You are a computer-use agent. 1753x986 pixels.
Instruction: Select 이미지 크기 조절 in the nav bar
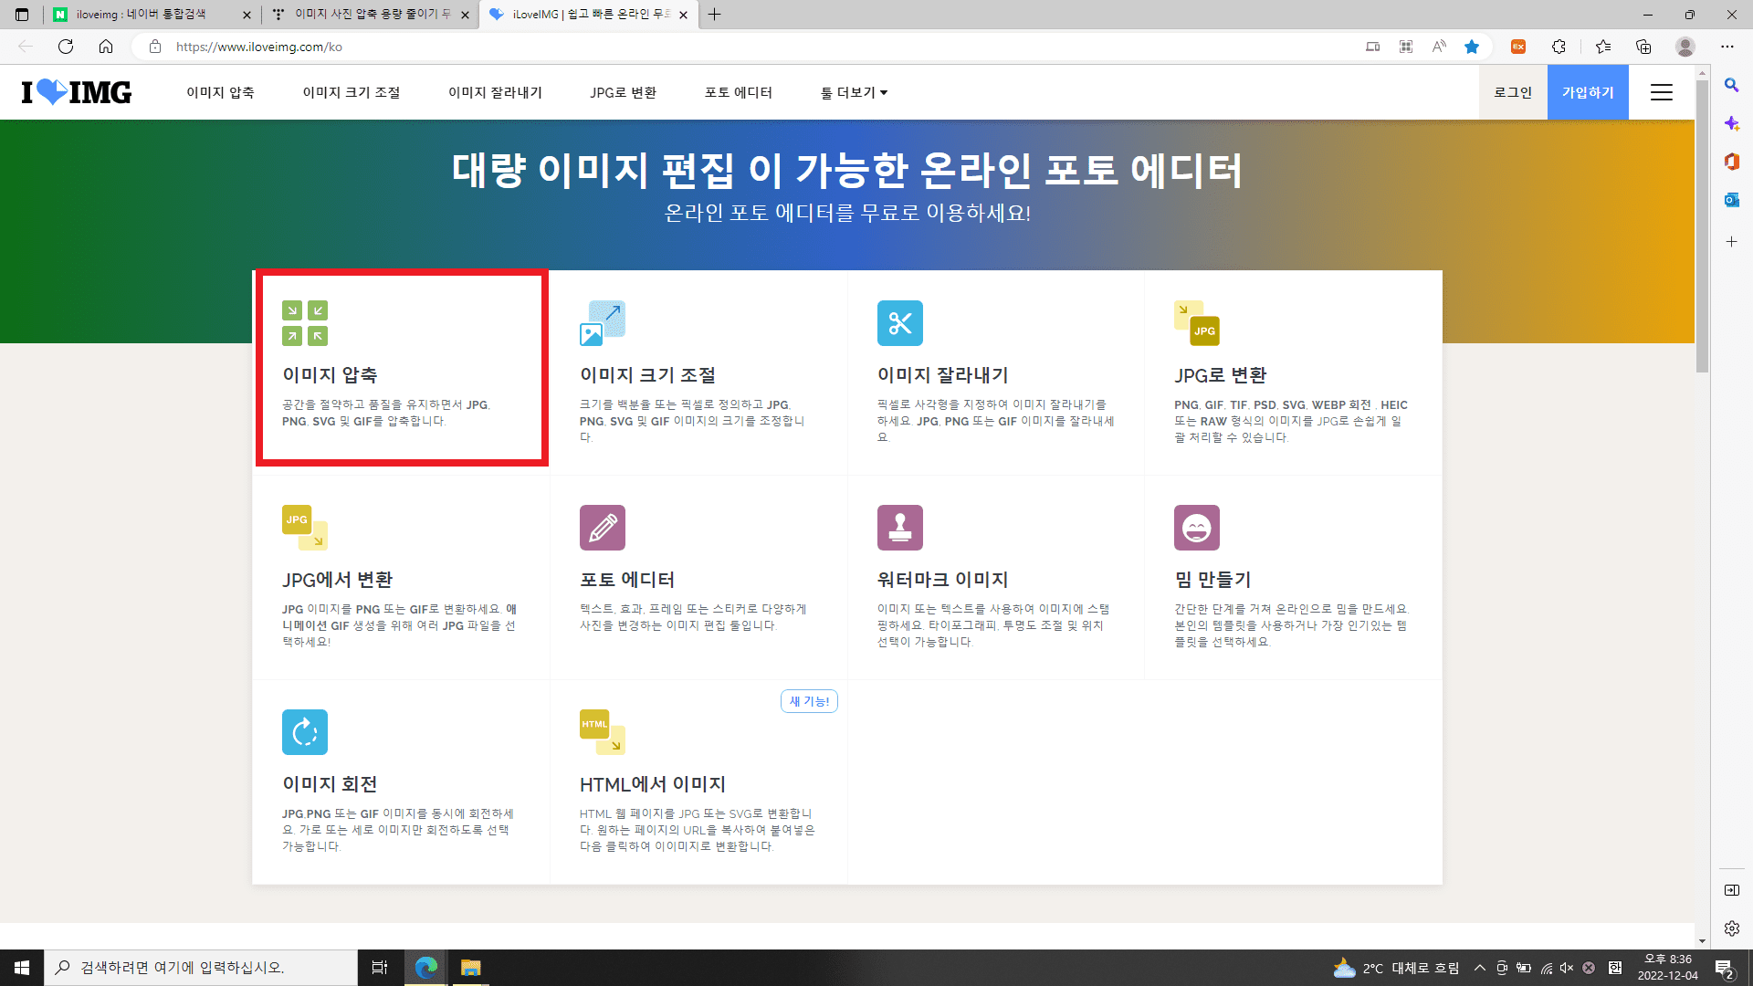(x=352, y=92)
